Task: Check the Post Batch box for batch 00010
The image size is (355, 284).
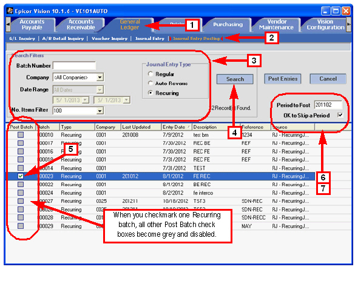Action: click(x=21, y=135)
